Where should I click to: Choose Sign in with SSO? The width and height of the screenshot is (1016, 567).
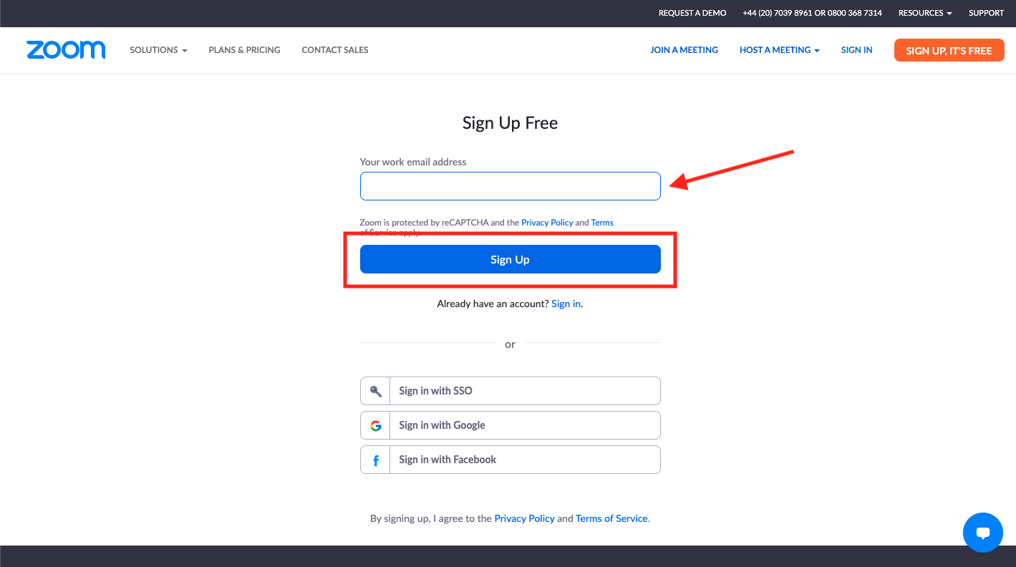(x=510, y=391)
